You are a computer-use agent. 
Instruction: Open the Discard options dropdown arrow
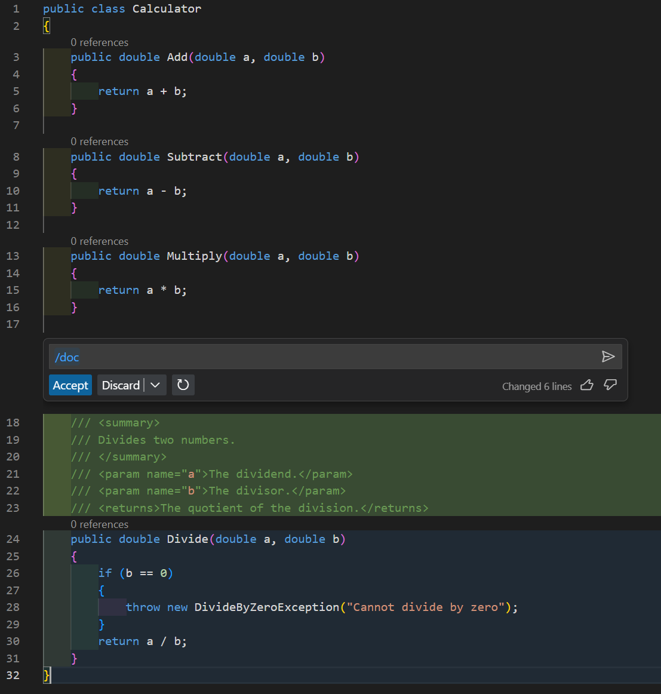[155, 385]
